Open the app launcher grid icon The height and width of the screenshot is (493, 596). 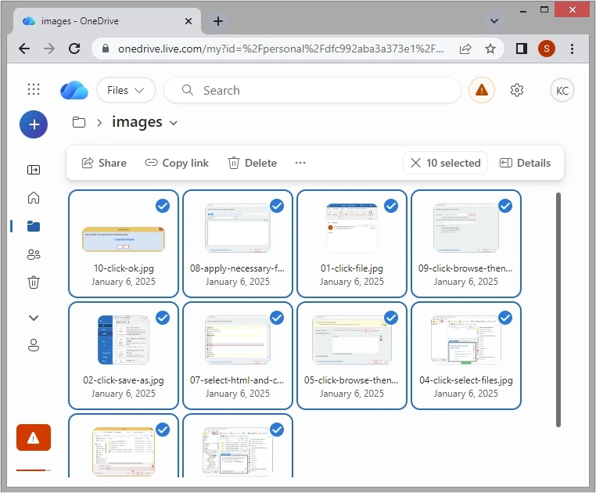point(34,89)
